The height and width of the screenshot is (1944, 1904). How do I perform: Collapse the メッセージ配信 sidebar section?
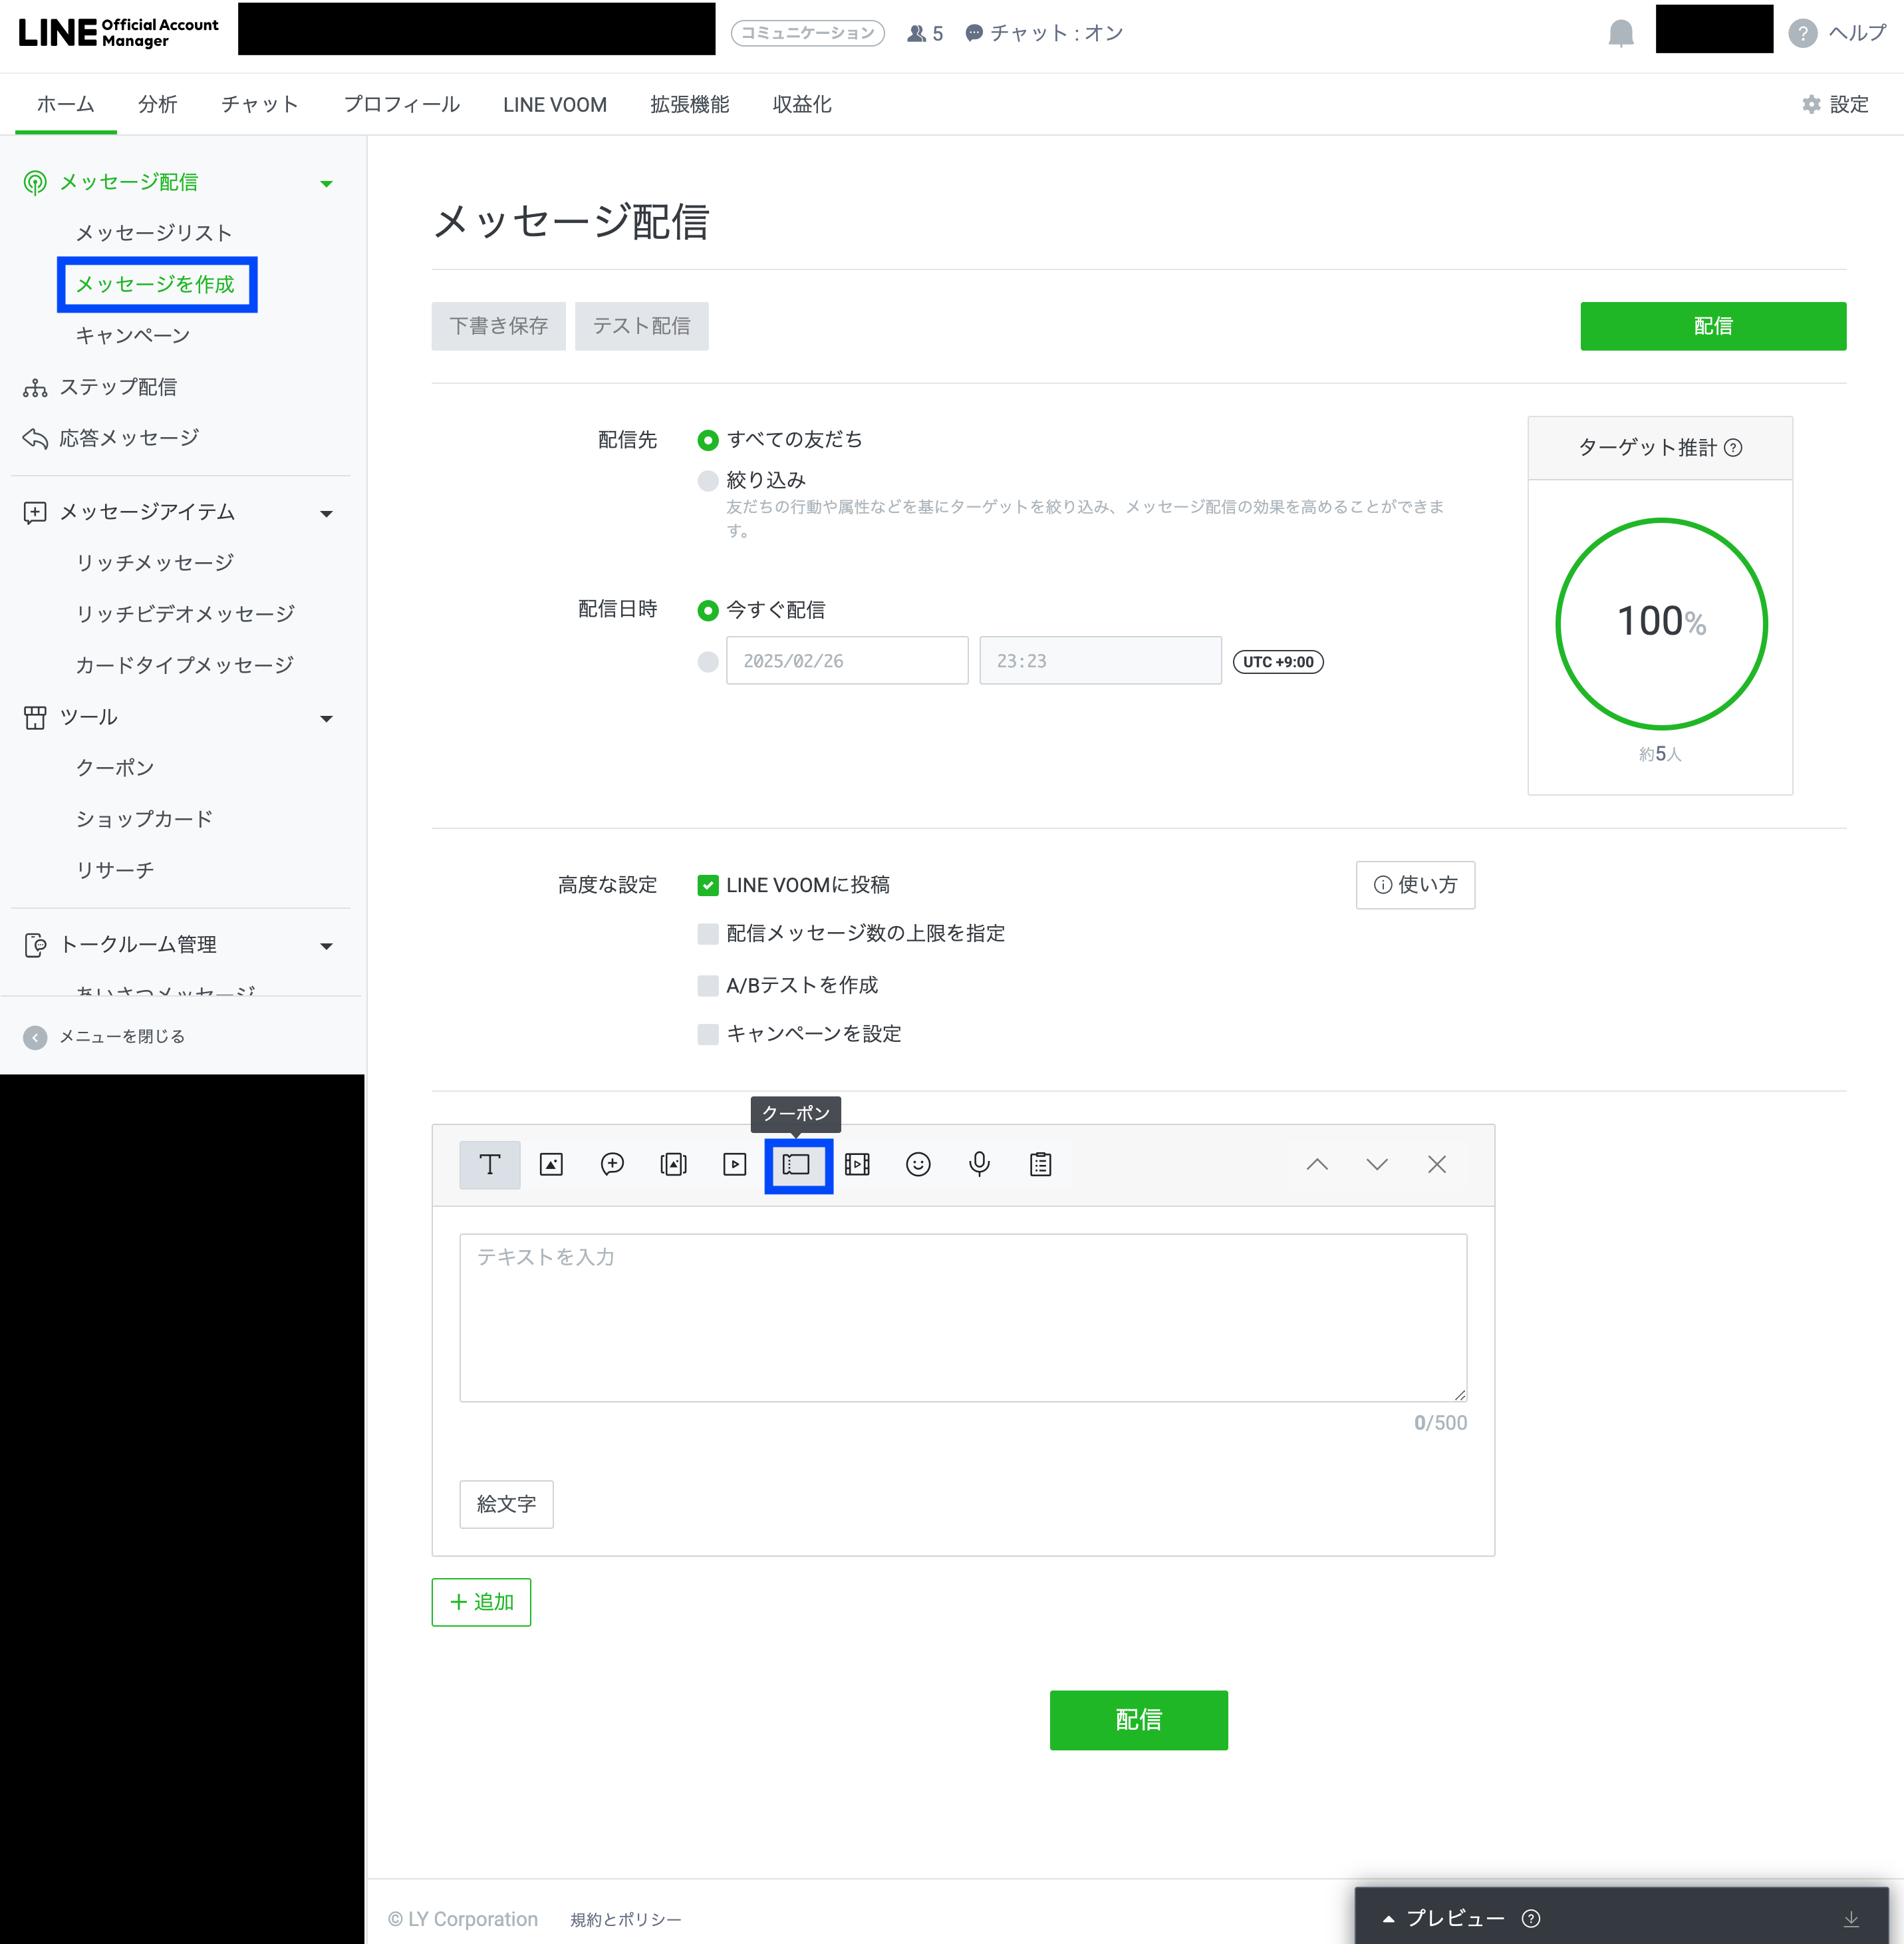[x=326, y=183]
